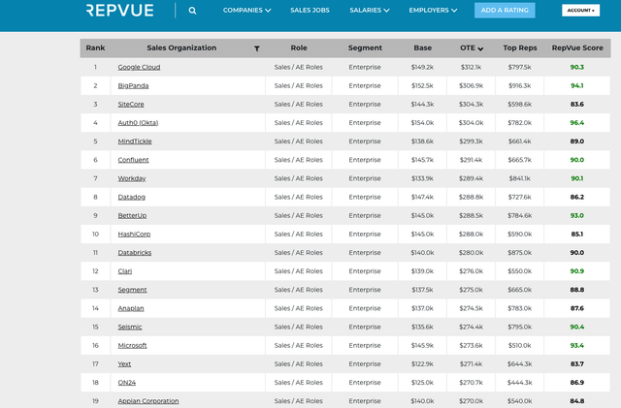Sort by the Segment column header
The image size is (621, 408).
(x=365, y=47)
